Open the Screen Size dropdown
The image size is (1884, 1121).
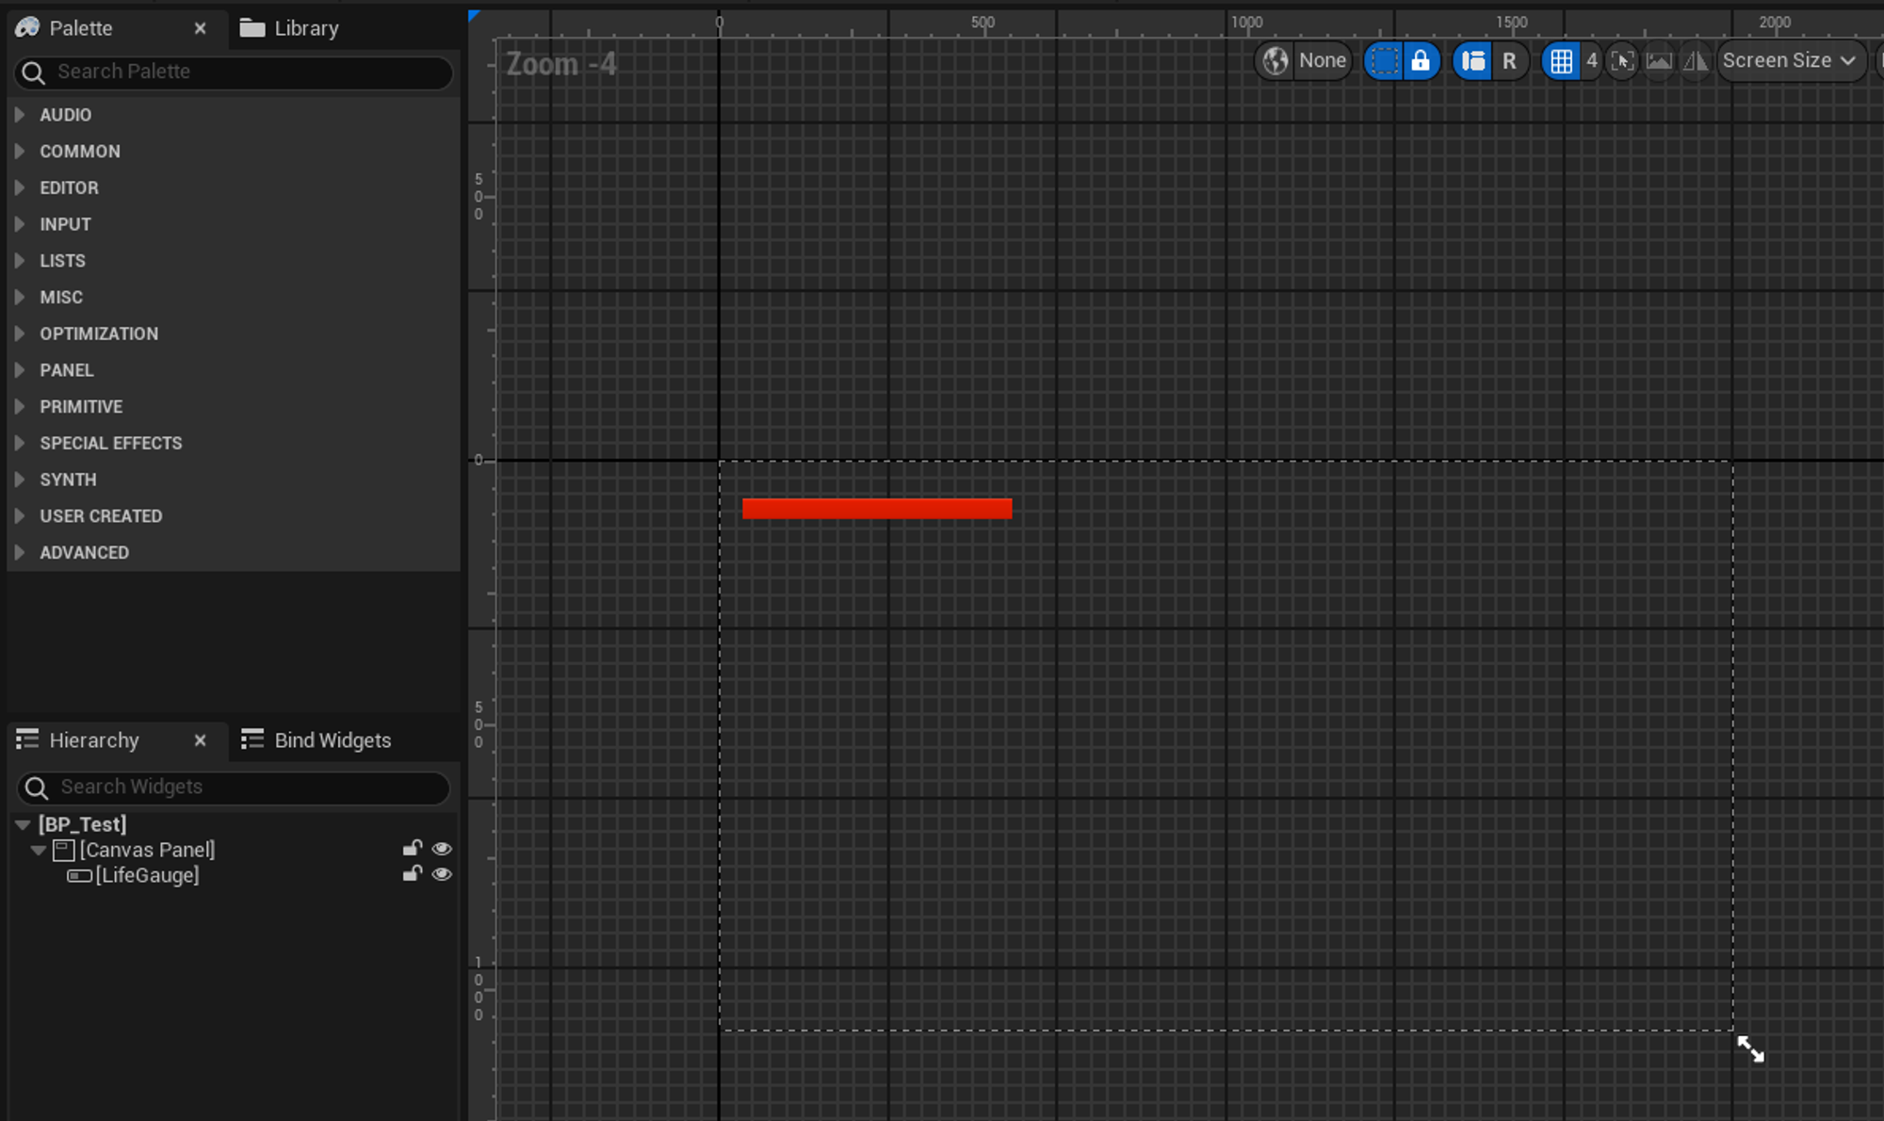[x=1789, y=61]
